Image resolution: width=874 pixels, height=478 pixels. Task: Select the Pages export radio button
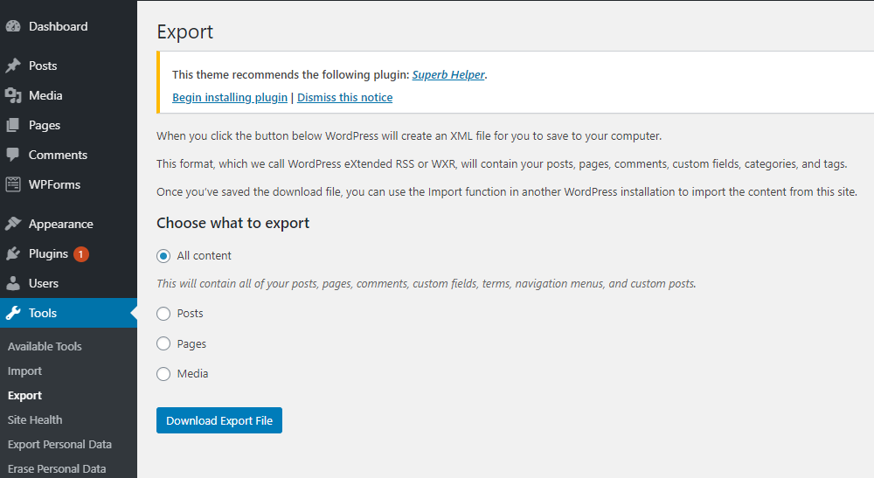163,343
